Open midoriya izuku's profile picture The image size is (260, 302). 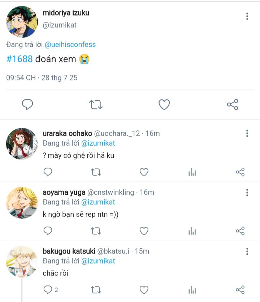22,22
